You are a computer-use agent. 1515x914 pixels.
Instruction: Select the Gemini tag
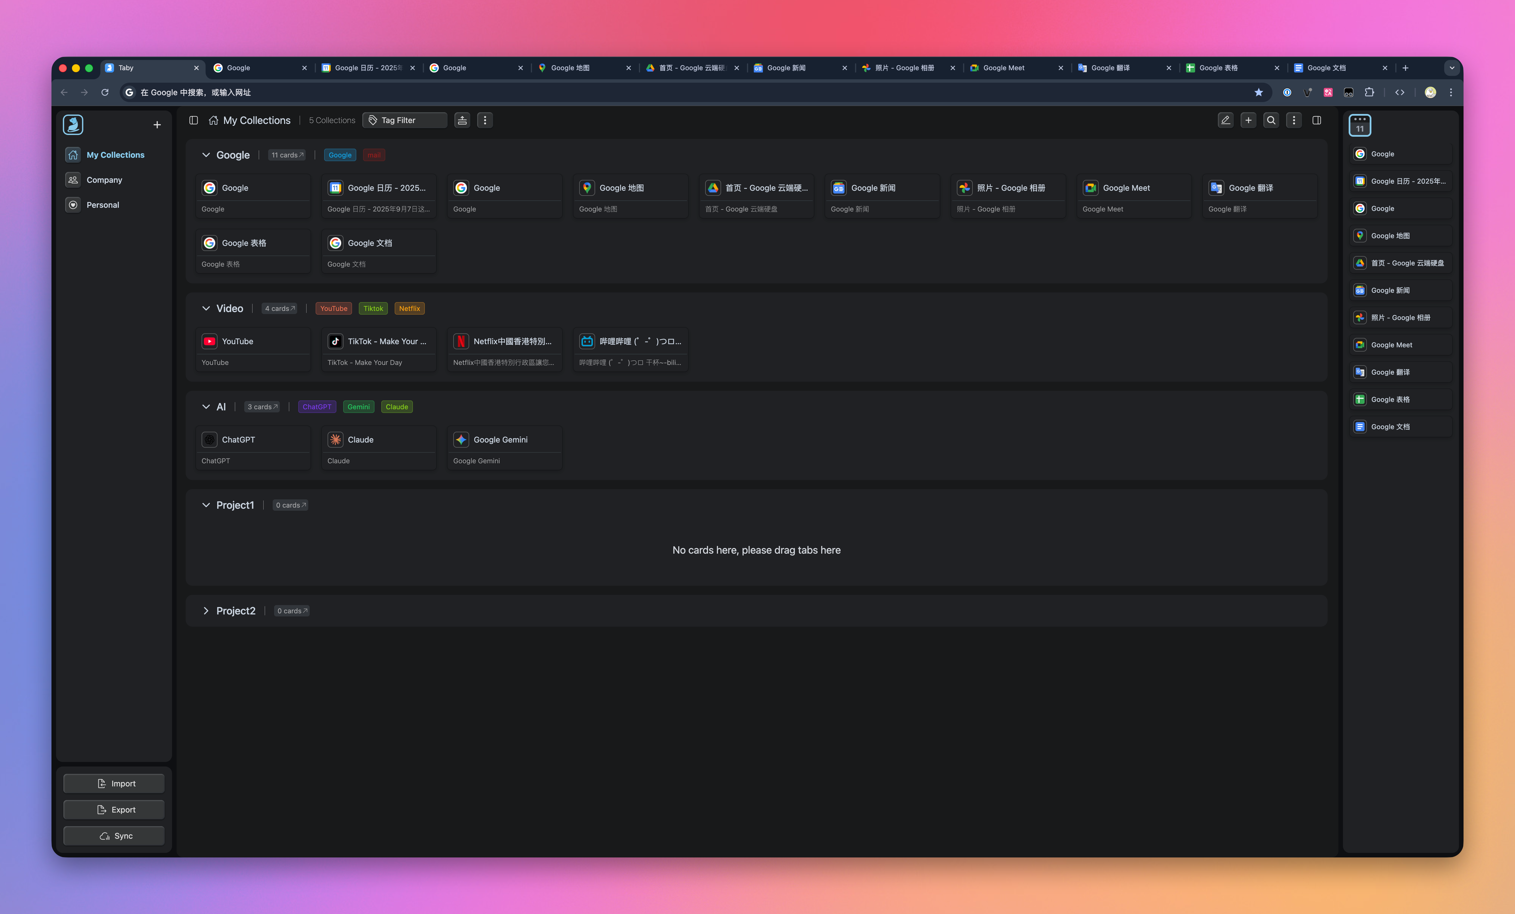359,407
